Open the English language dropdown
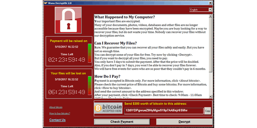Image resolution: width=257 pixels, height=128 pixels. pos(201,10)
